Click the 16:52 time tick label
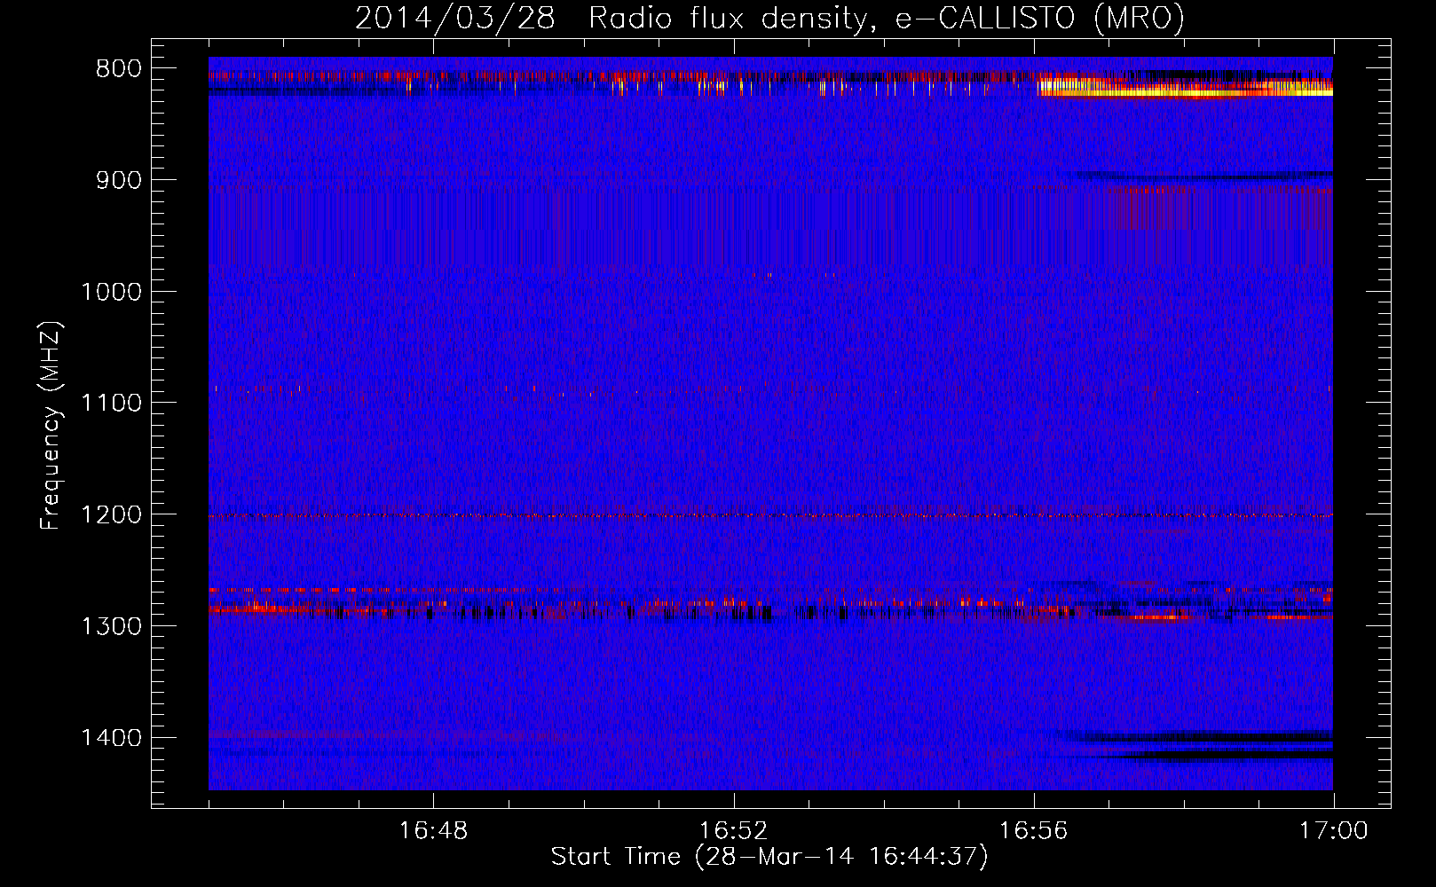 pos(733,831)
